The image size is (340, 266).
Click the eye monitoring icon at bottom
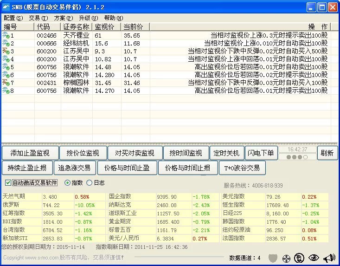314,258
